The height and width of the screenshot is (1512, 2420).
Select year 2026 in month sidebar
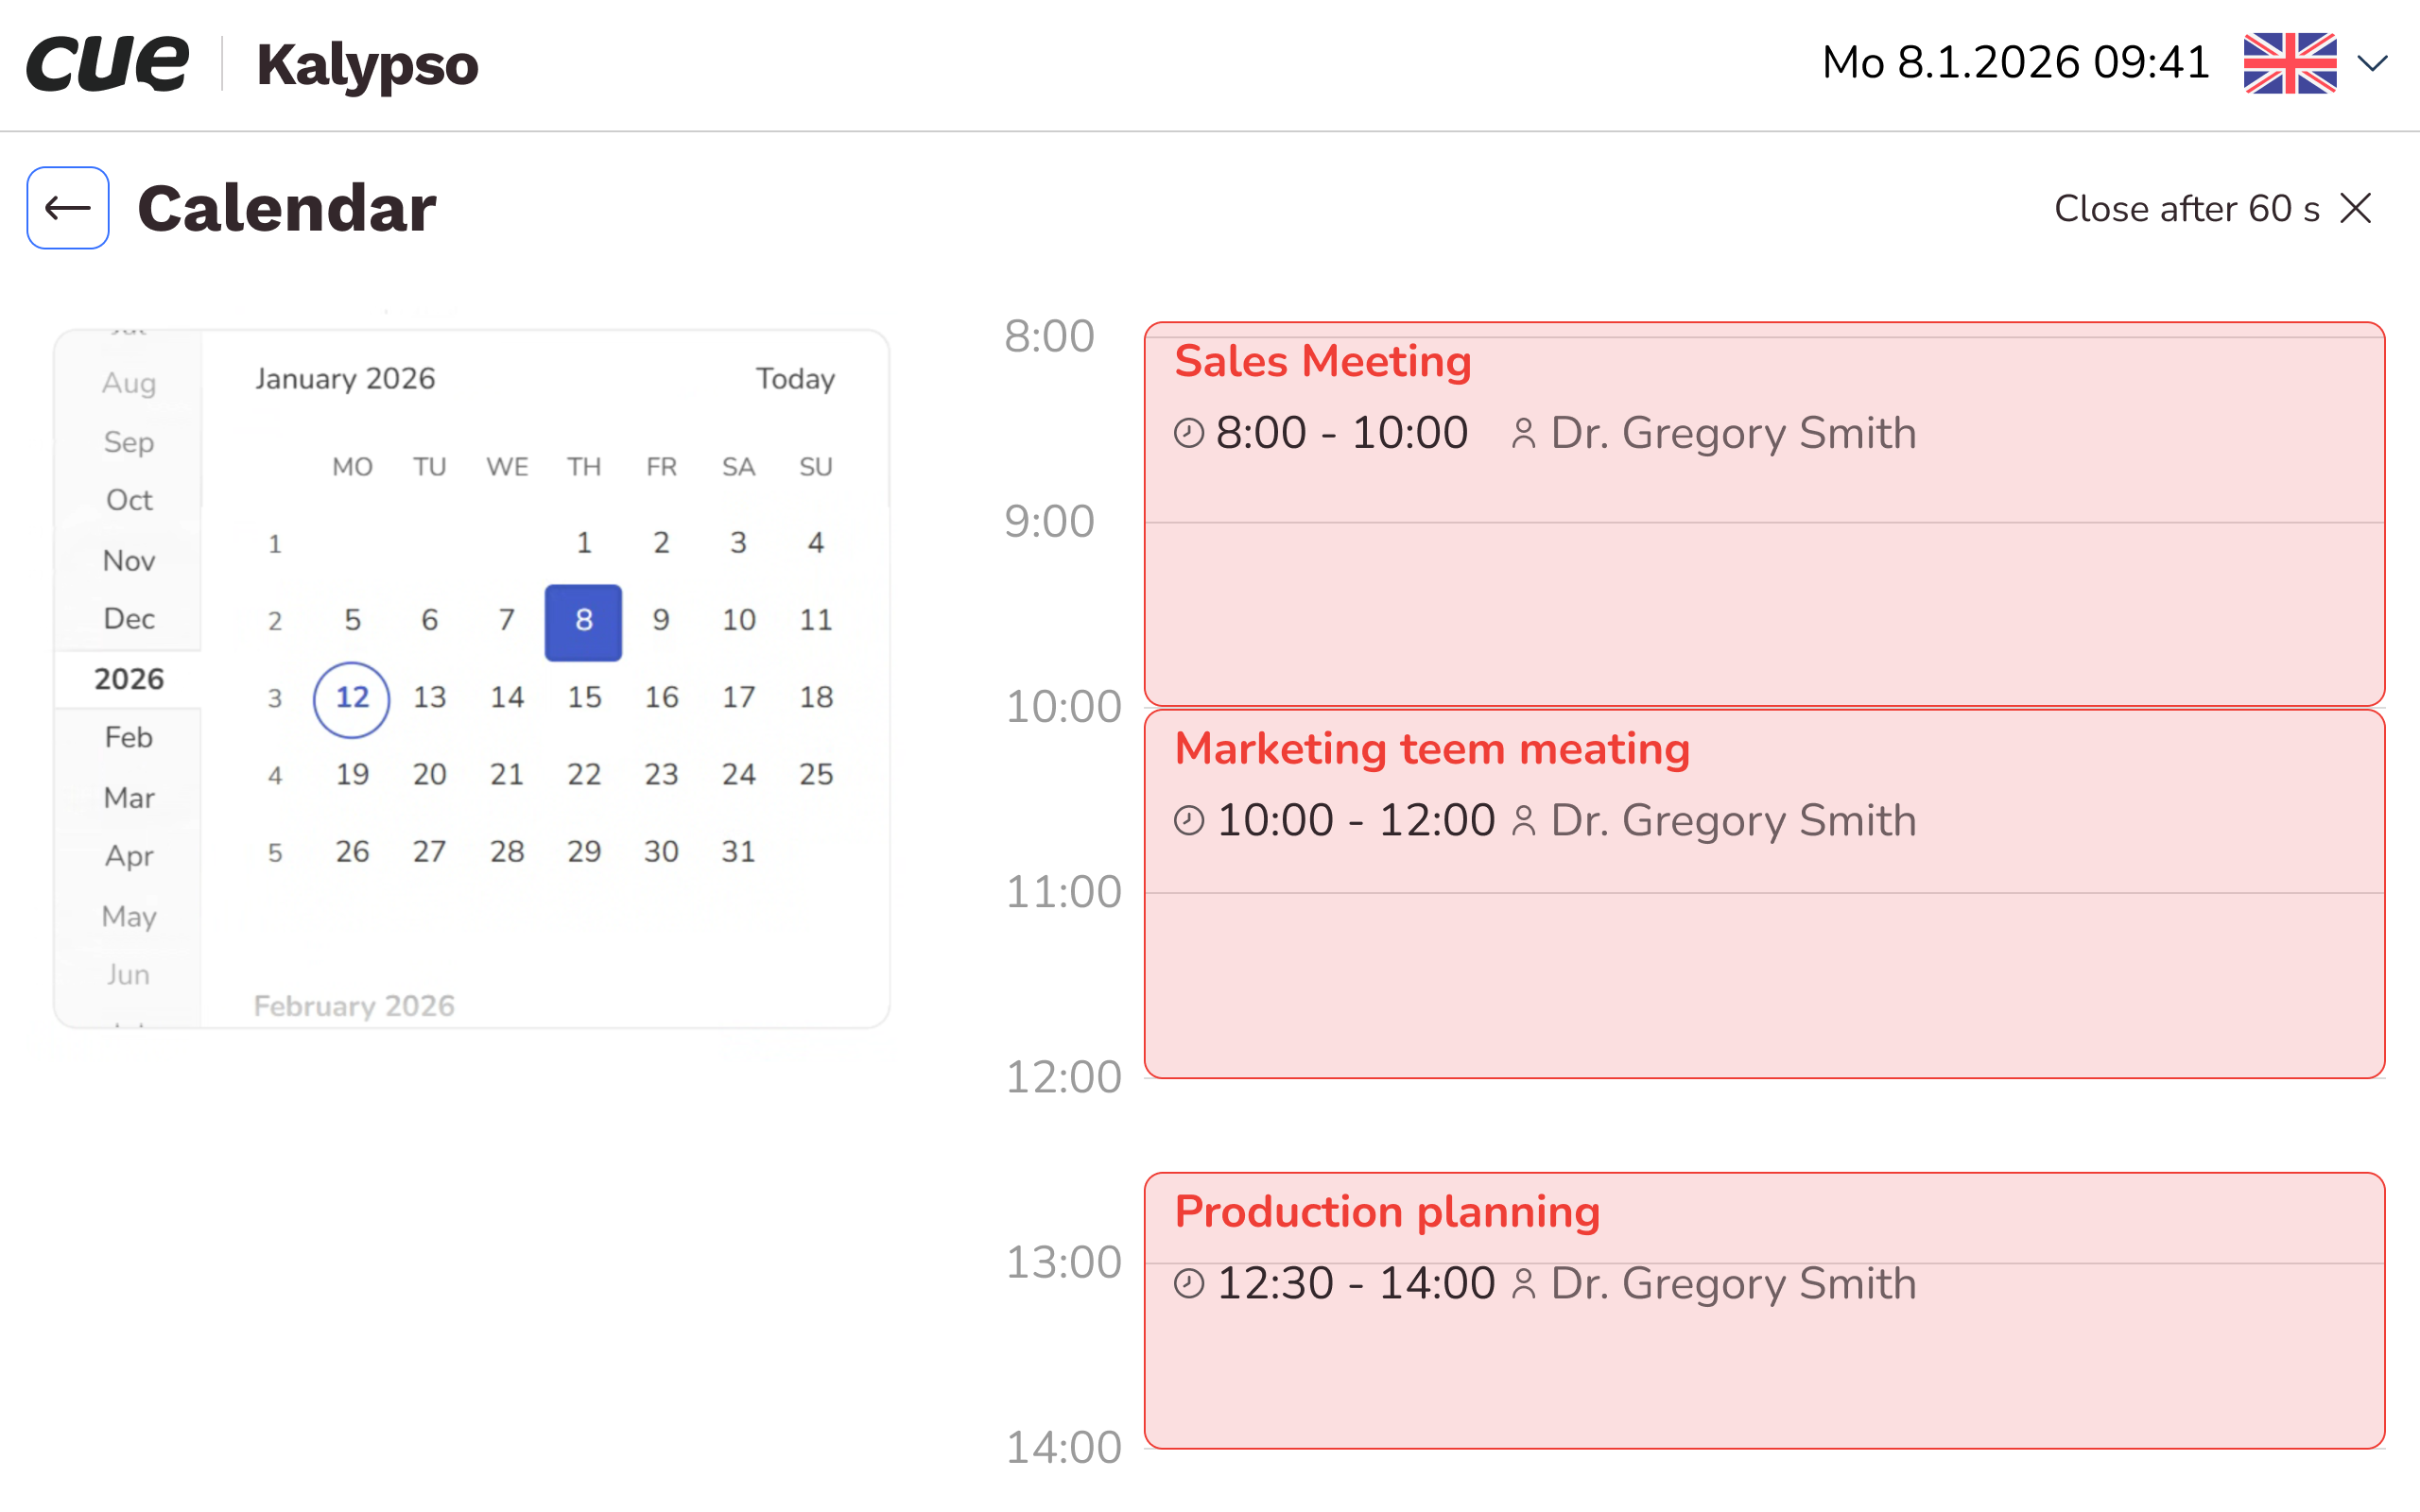click(129, 679)
